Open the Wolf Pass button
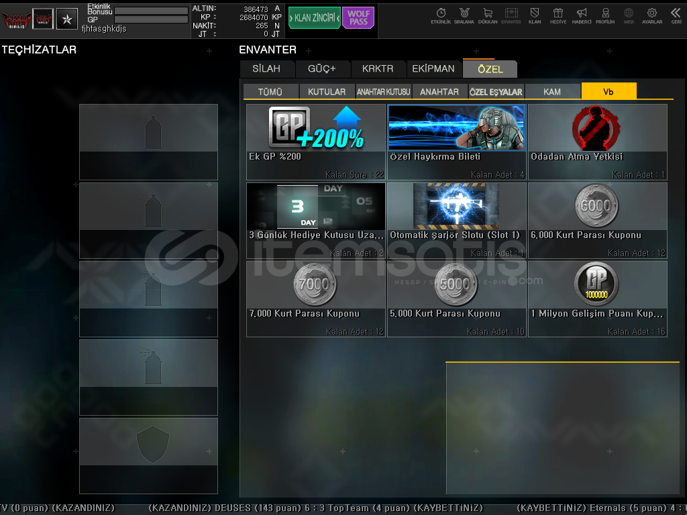 tap(358, 18)
